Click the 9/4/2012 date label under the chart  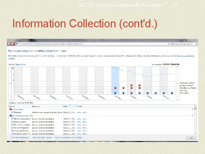click(150, 97)
